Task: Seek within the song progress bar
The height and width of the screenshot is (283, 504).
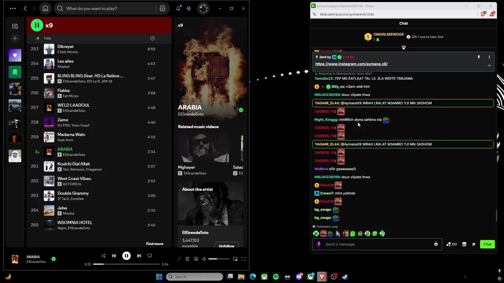Action: click(x=126, y=264)
